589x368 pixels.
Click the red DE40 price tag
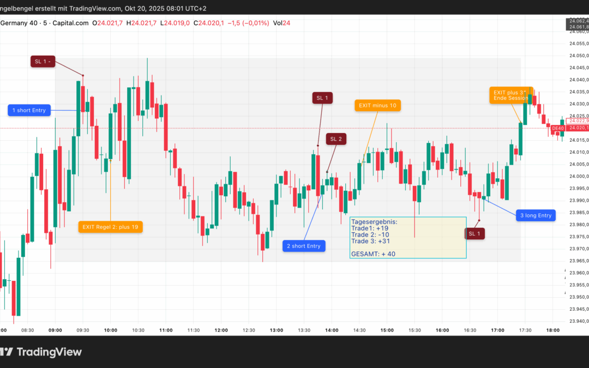pyautogui.click(x=557, y=128)
